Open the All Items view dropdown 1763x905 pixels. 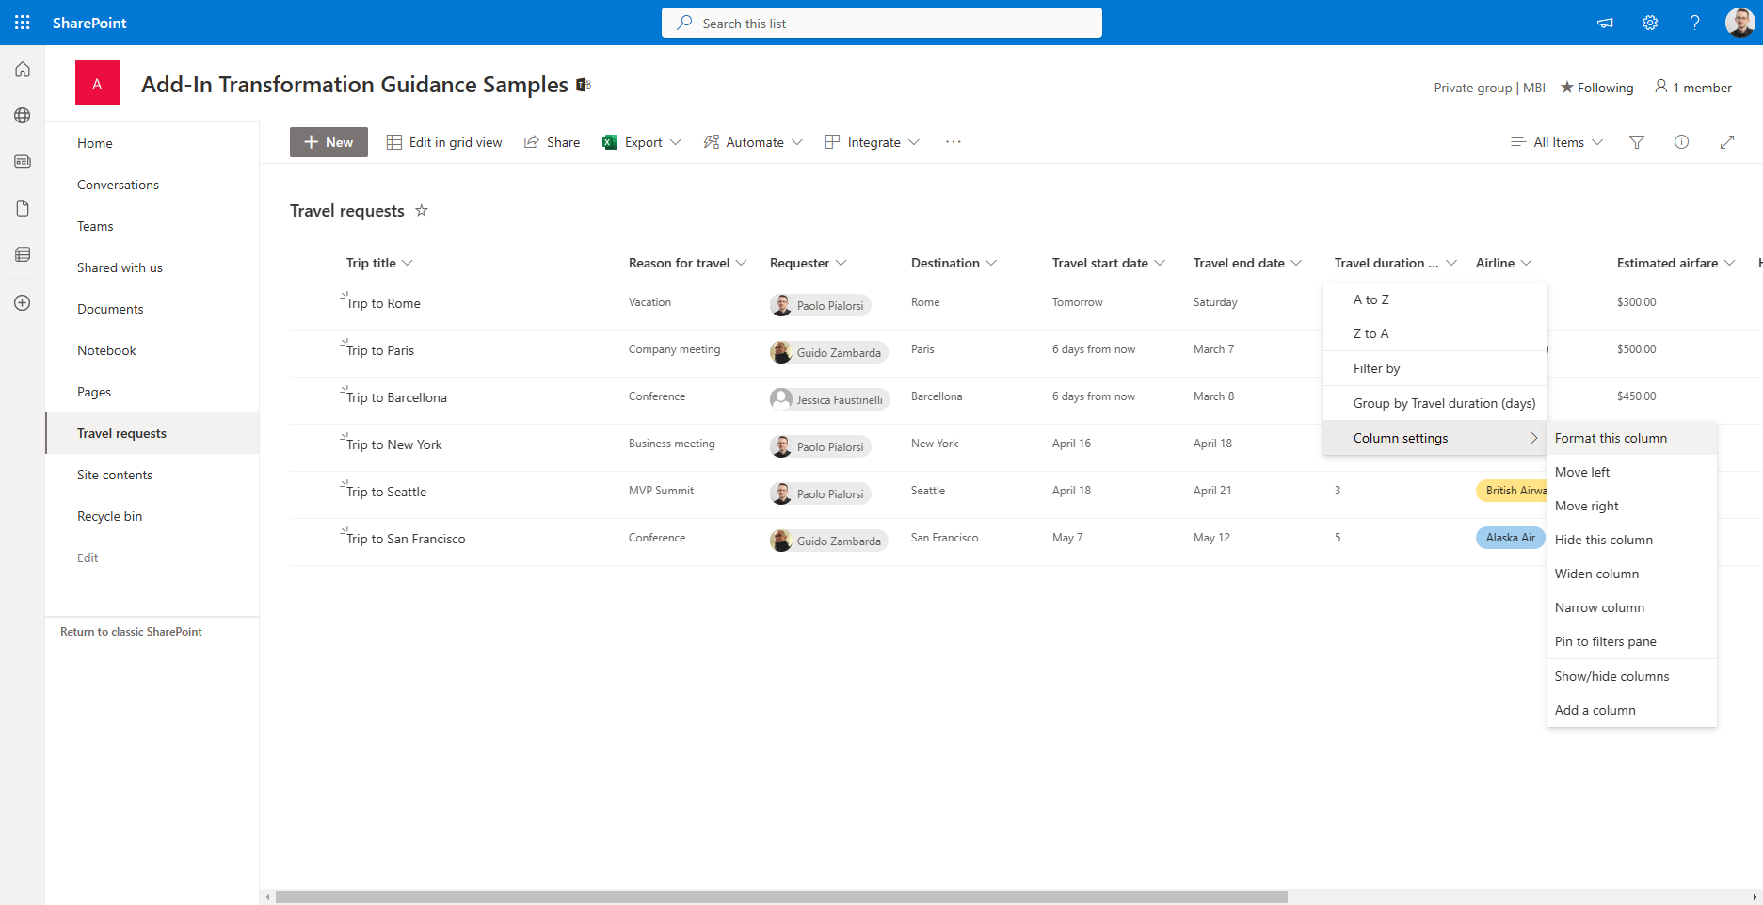[1556, 141]
